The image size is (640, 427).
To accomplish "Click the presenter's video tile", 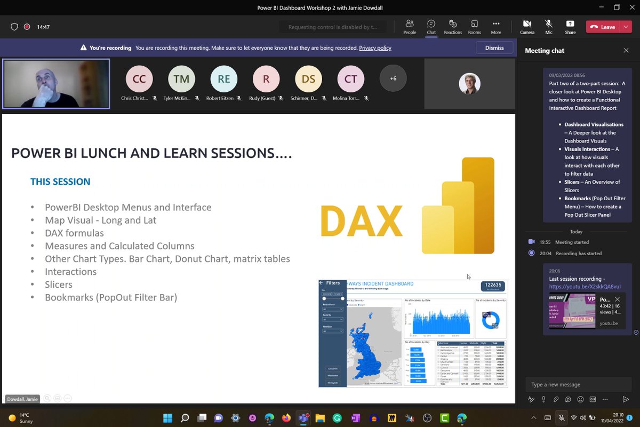I will (56, 84).
